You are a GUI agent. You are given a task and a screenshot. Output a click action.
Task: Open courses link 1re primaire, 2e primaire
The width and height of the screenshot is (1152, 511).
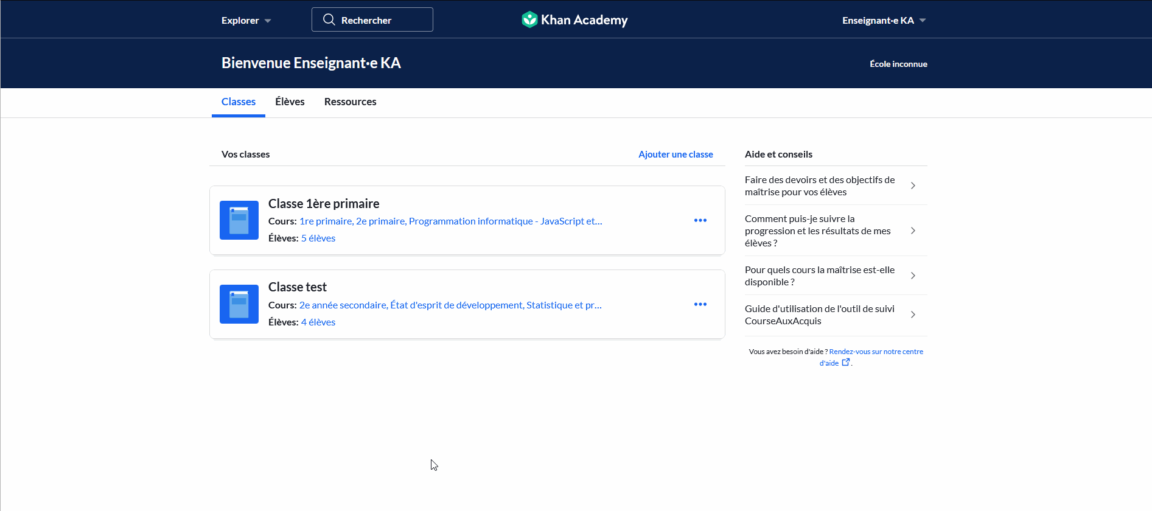tap(451, 221)
